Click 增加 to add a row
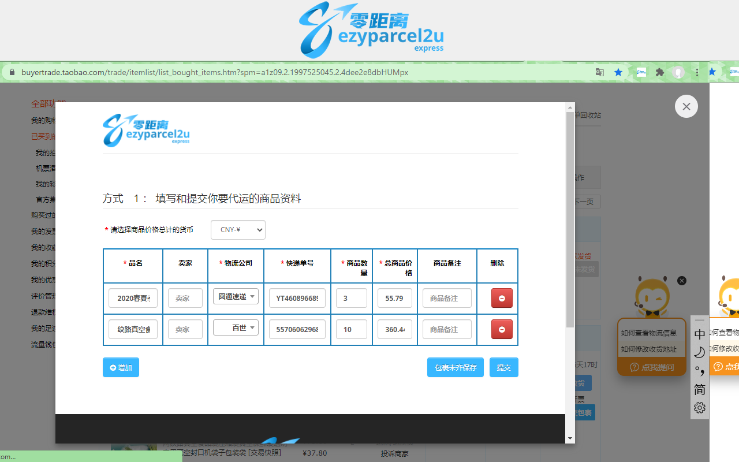 pyautogui.click(x=121, y=367)
